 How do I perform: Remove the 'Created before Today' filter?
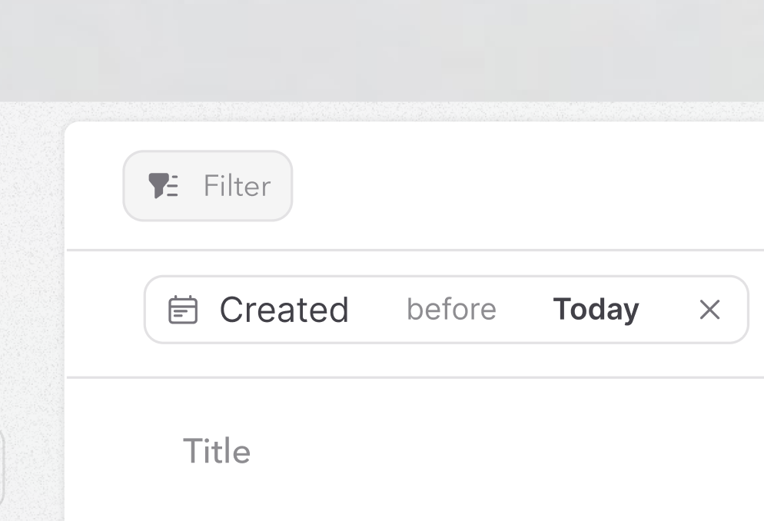tap(709, 309)
